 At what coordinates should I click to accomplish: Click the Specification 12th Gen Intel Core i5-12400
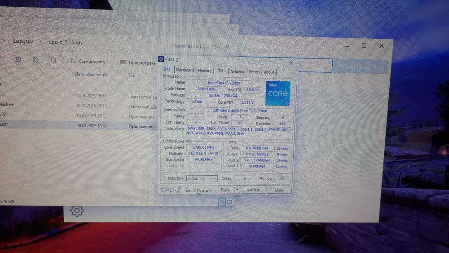point(239,110)
